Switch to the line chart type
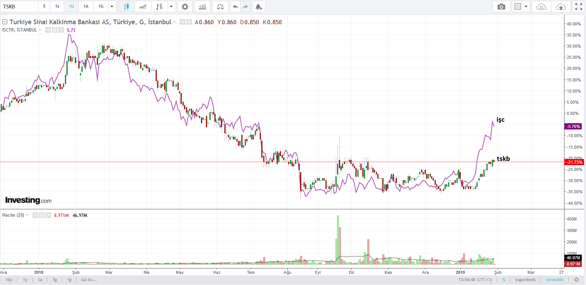 coord(143,7)
